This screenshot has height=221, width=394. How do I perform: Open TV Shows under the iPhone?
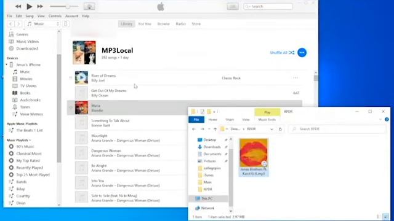click(28, 86)
